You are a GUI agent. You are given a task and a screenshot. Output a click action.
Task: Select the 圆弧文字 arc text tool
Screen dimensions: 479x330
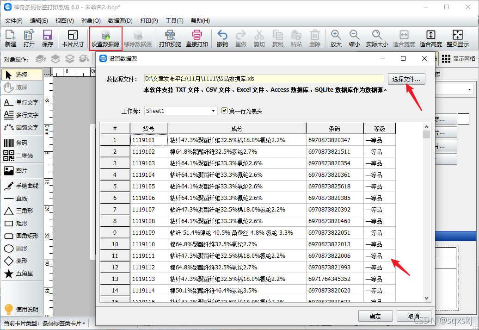click(x=21, y=128)
